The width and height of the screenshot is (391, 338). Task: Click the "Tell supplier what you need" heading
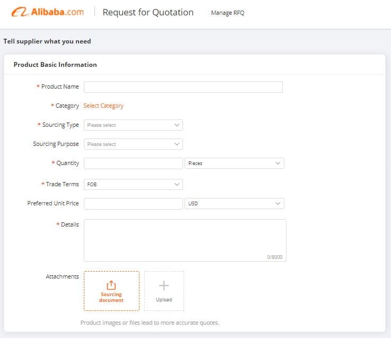click(x=47, y=41)
